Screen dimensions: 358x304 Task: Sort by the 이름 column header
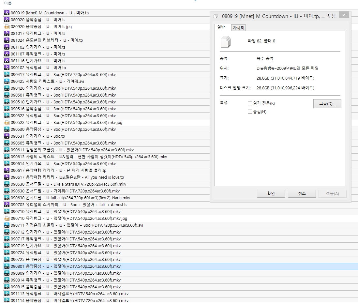[x=8, y=3]
